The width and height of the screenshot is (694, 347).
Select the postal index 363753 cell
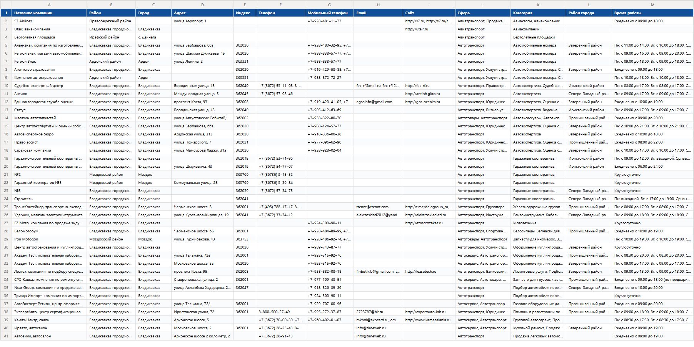[245, 239]
